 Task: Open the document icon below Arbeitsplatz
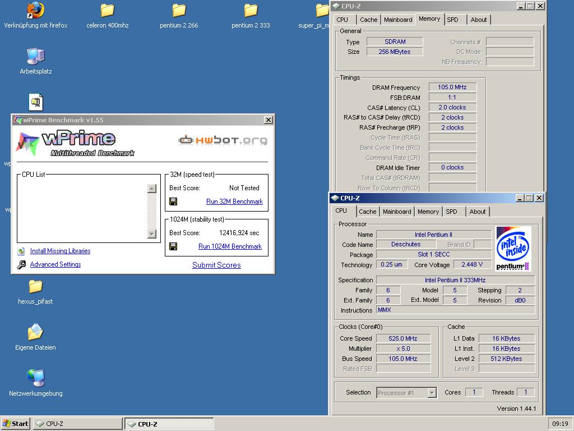click(x=36, y=102)
